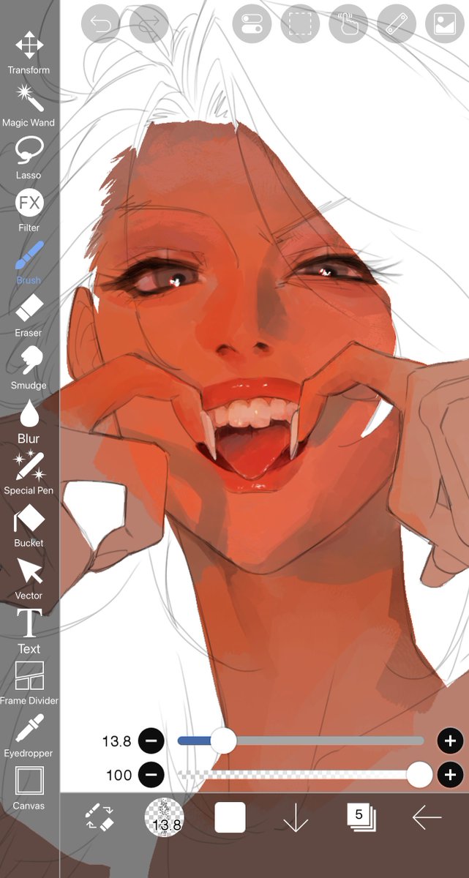Screen dimensions: 469x878
Task: Decrease brush thickness with minus button
Action: (151, 741)
